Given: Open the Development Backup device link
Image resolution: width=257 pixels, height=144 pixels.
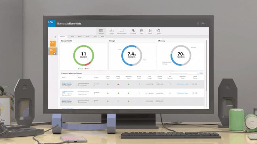Looking at the screenshot, I should tap(68, 92).
